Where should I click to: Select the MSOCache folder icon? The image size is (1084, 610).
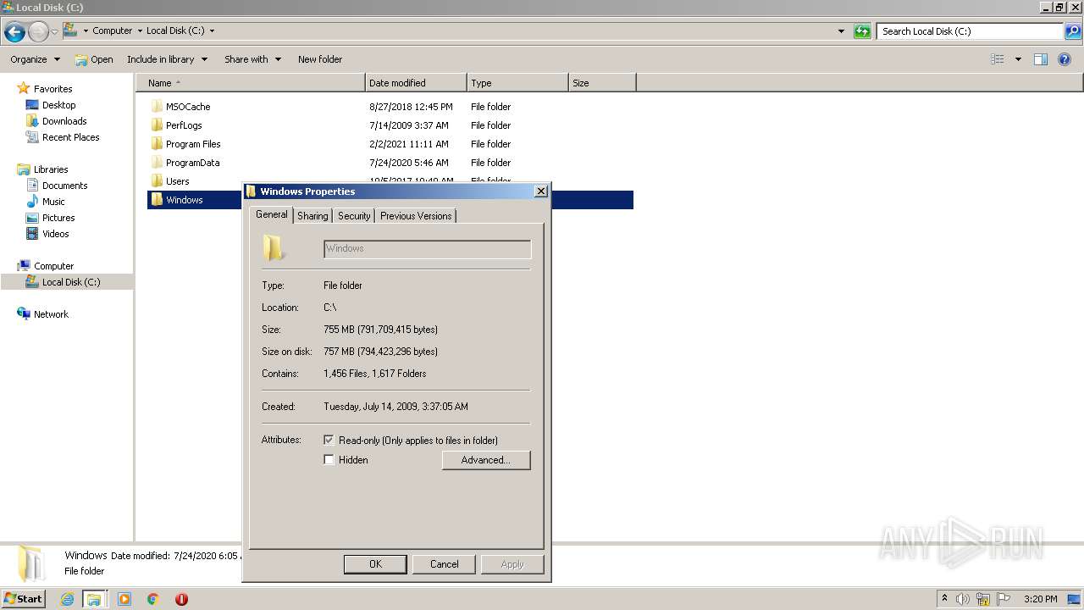tap(157, 107)
